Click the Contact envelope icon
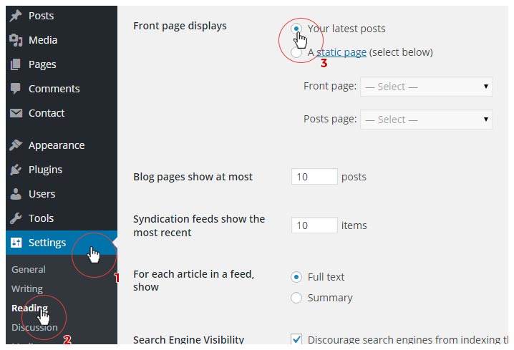The image size is (514, 350). coord(16,113)
